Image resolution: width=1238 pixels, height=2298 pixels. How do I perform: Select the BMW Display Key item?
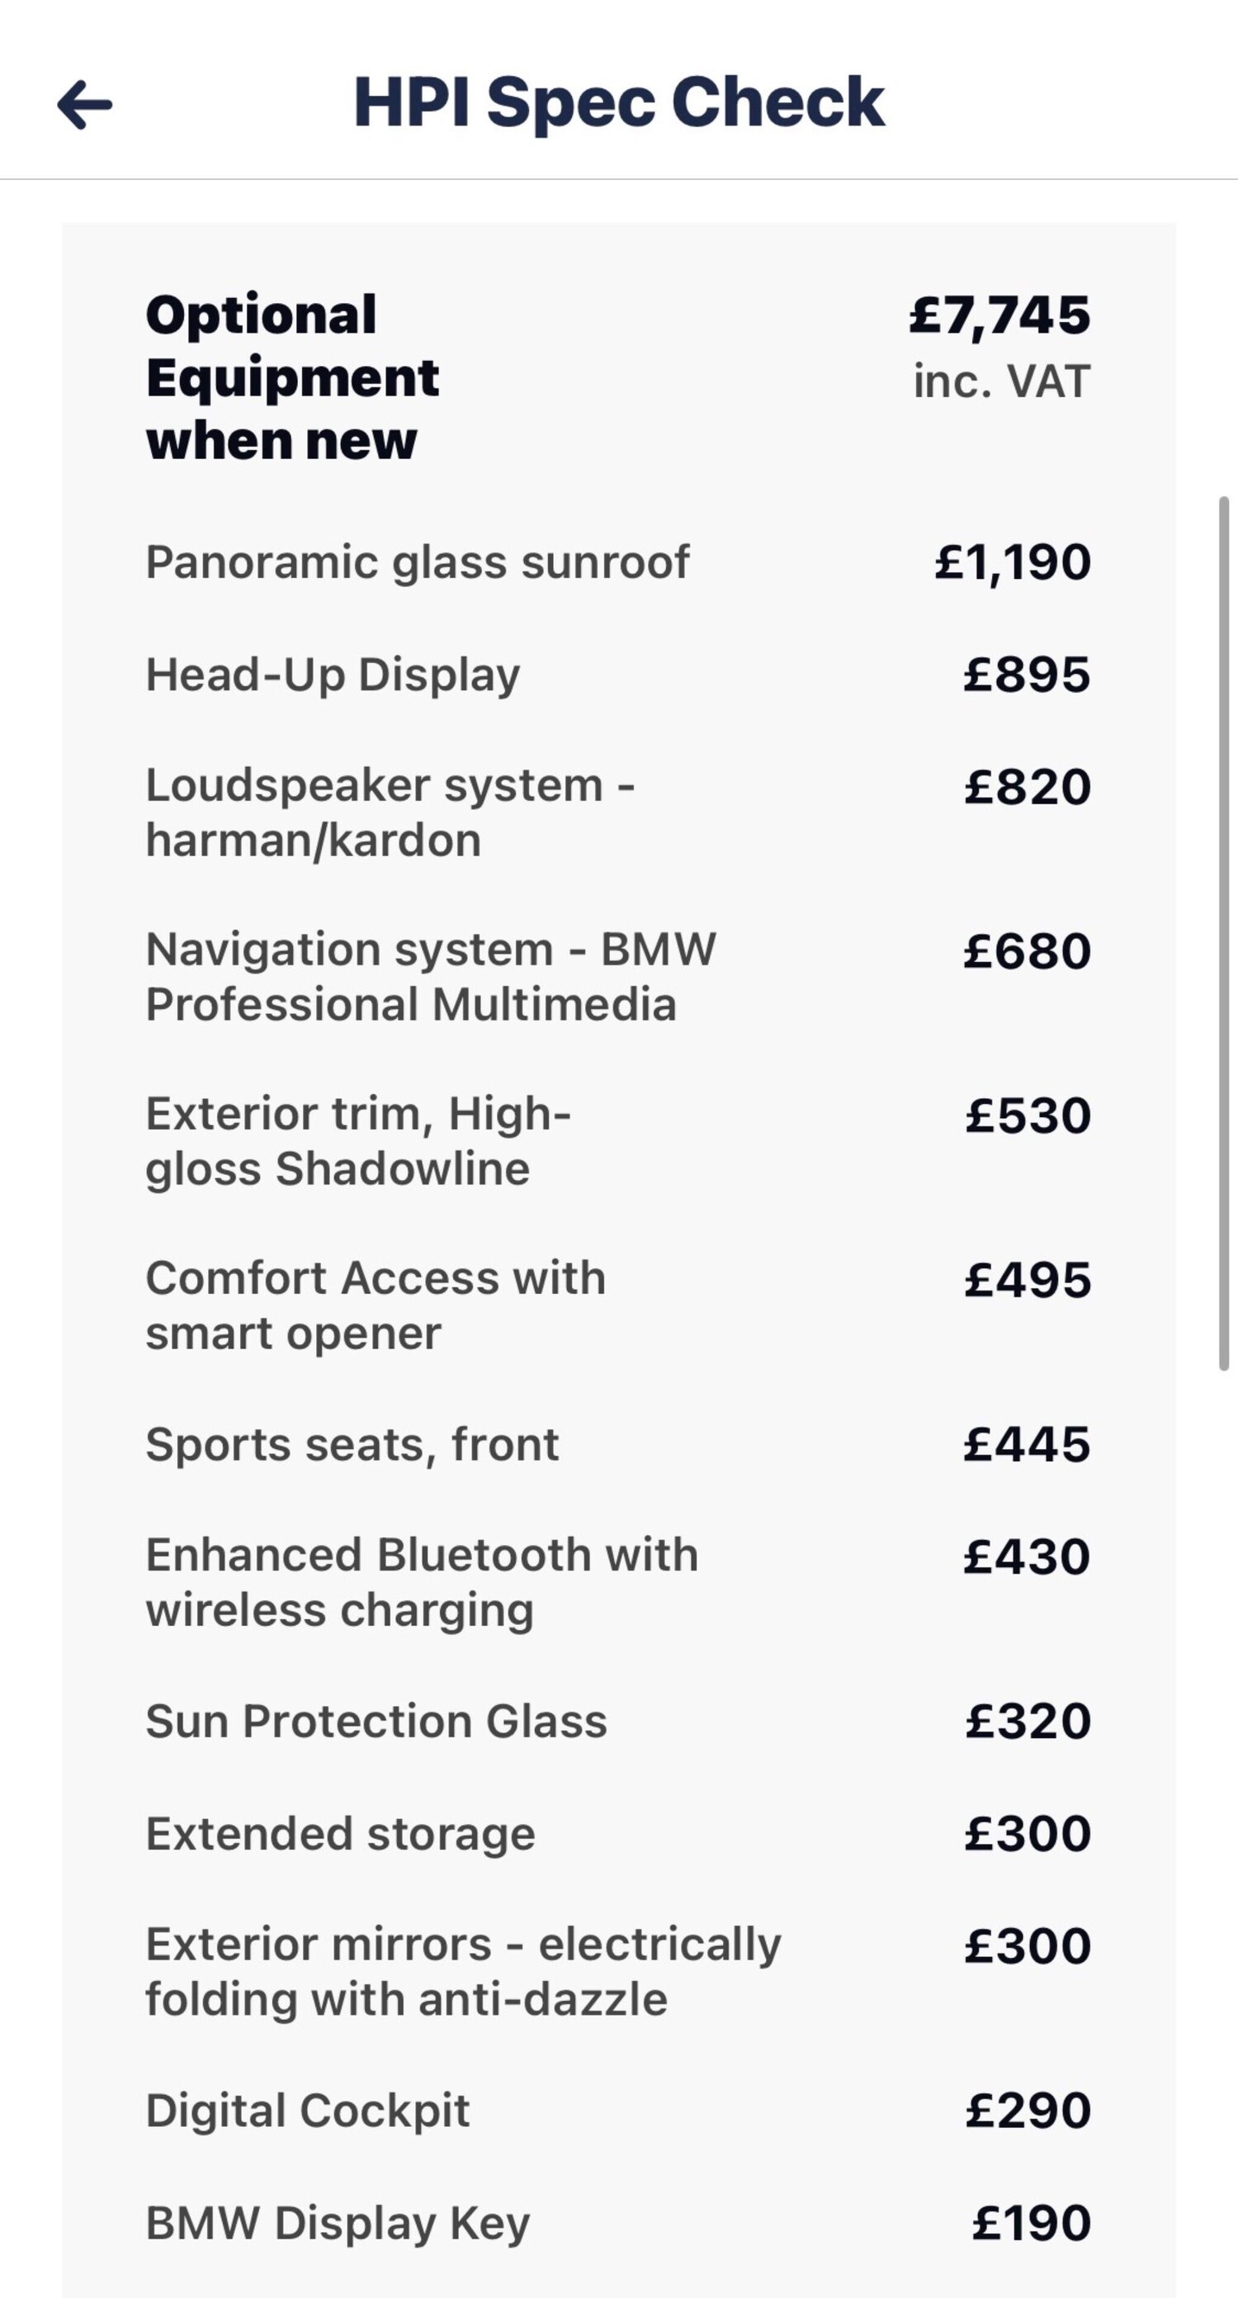pos(338,2222)
